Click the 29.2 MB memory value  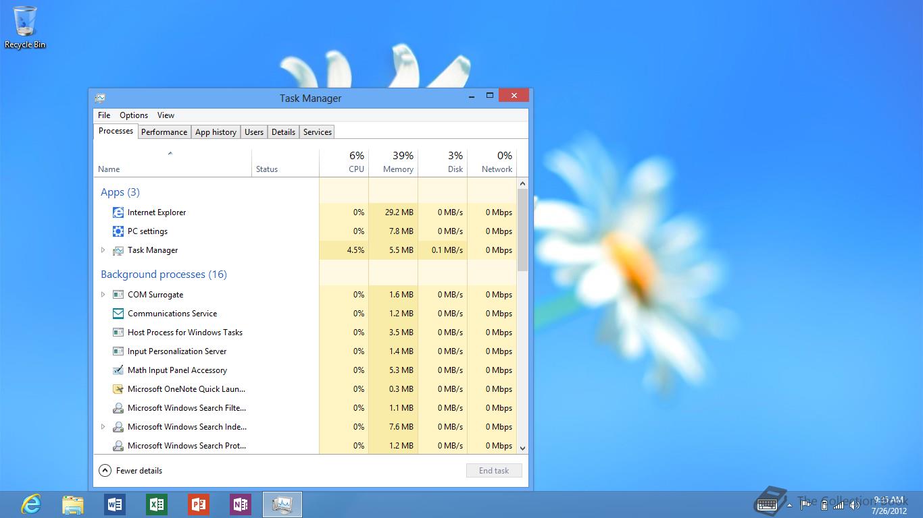[399, 212]
